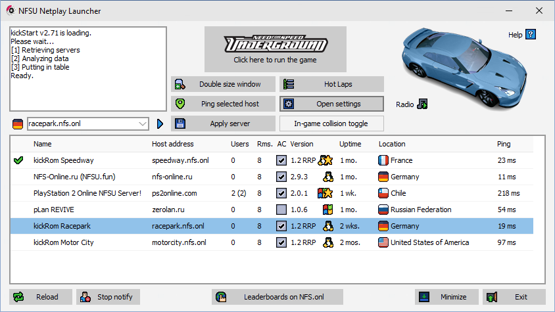This screenshot has width=555, height=312.
Task: Sort table by Version column header
Action: pyautogui.click(x=302, y=144)
